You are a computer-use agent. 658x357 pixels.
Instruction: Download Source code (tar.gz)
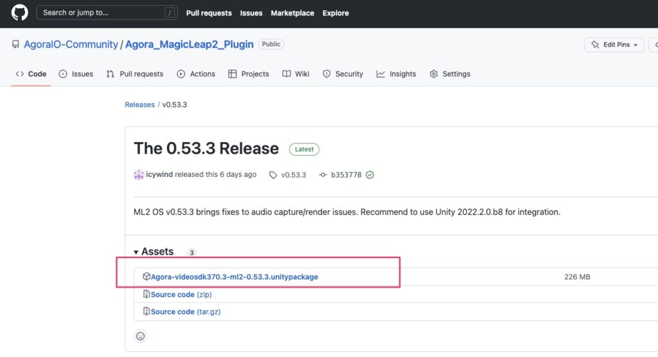click(x=186, y=311)
